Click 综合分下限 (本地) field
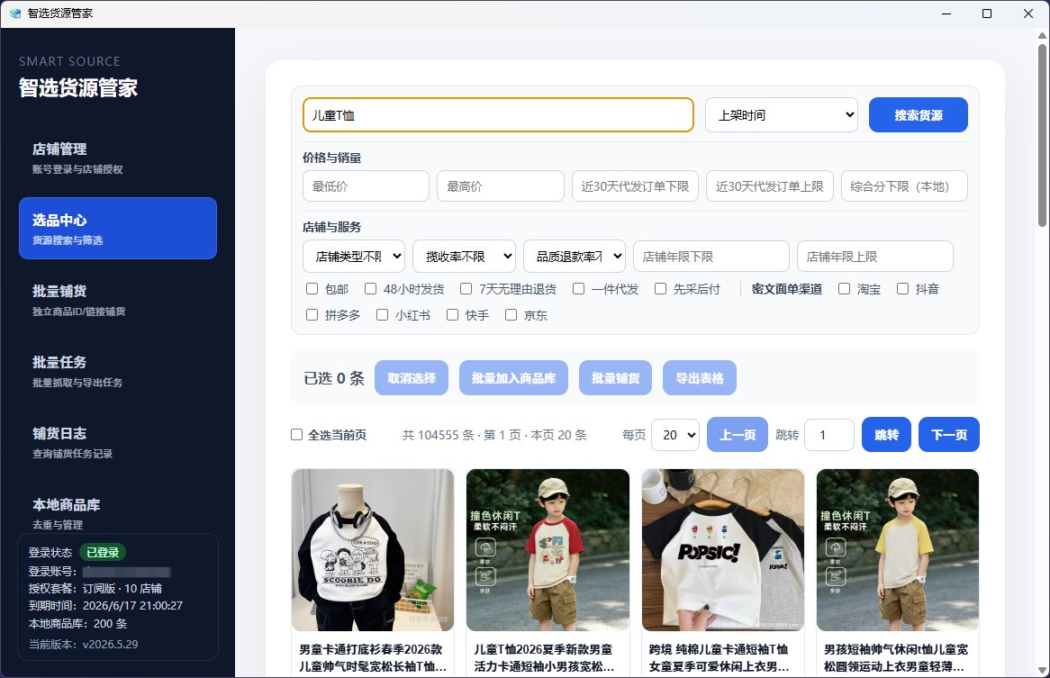The image size is (1050, 678). point(904,186)
